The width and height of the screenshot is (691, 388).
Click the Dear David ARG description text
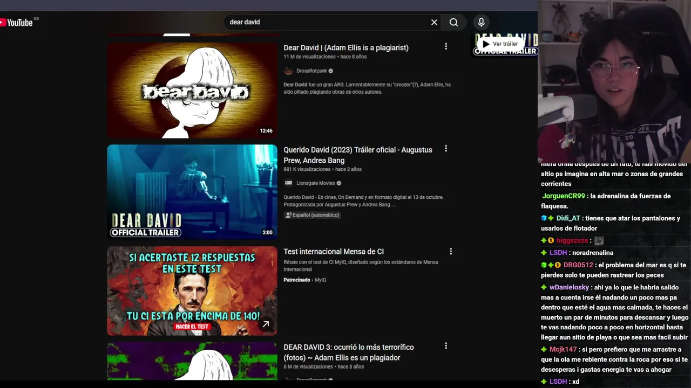coord(367,88)
